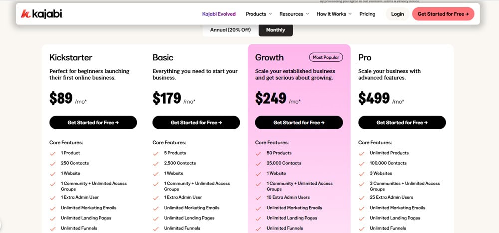Click Get Started for Free under Growth
The height and width of the screenshot is (233, 499).
[299, 122]
